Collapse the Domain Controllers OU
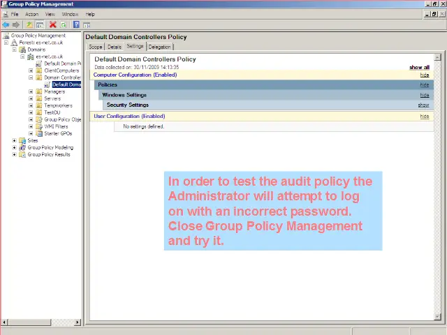Screen dimensions: 447x335 31,77
